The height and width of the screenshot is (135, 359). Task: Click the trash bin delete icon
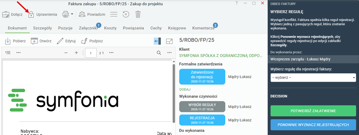click(x=138, y=14)
